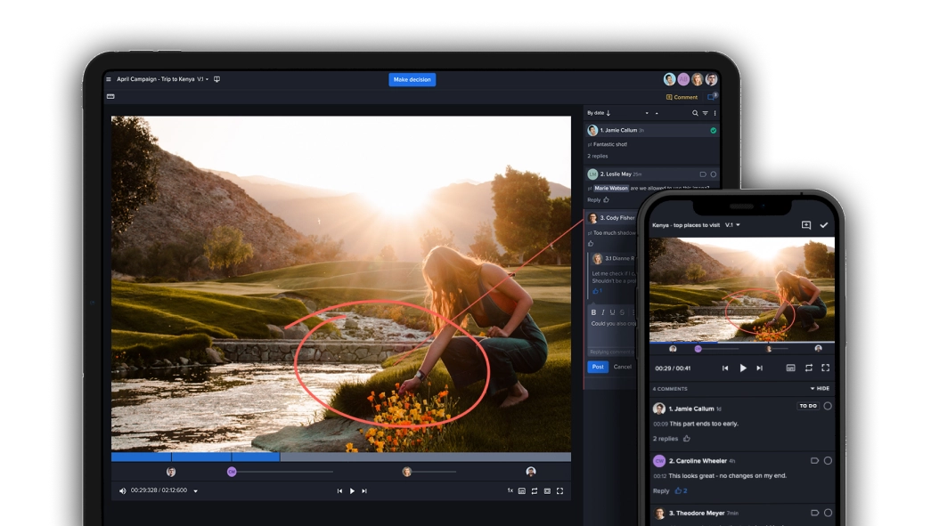Like Caroline Wheeler's comment with thumbs up
The height and width of the screenshot is (526, 931).
pyautogui.click(x=679, y=490)
